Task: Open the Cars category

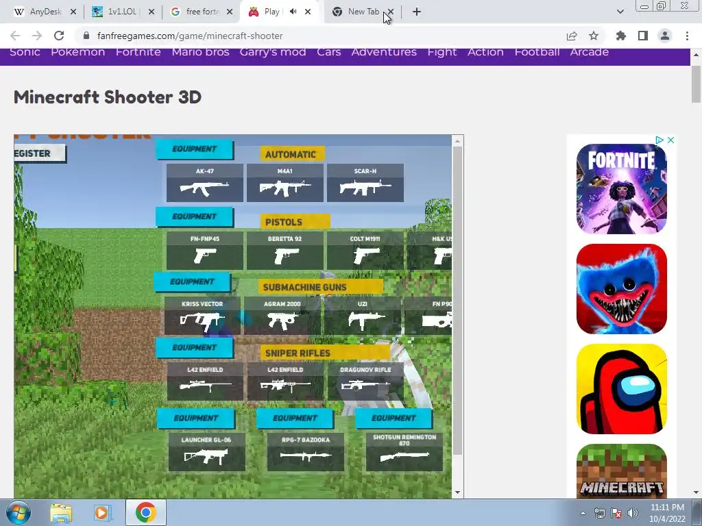Action: click(x=328, y=52)
